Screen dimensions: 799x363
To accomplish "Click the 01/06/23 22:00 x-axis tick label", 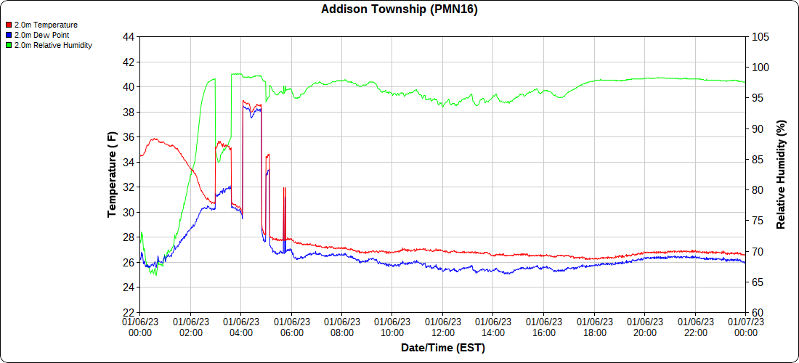I will [695, 327].
